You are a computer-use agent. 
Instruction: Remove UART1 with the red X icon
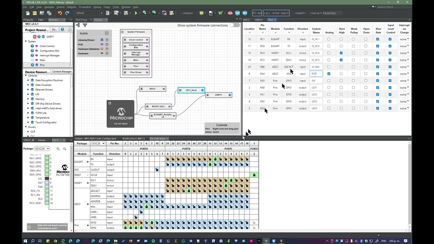click(35, 37)
